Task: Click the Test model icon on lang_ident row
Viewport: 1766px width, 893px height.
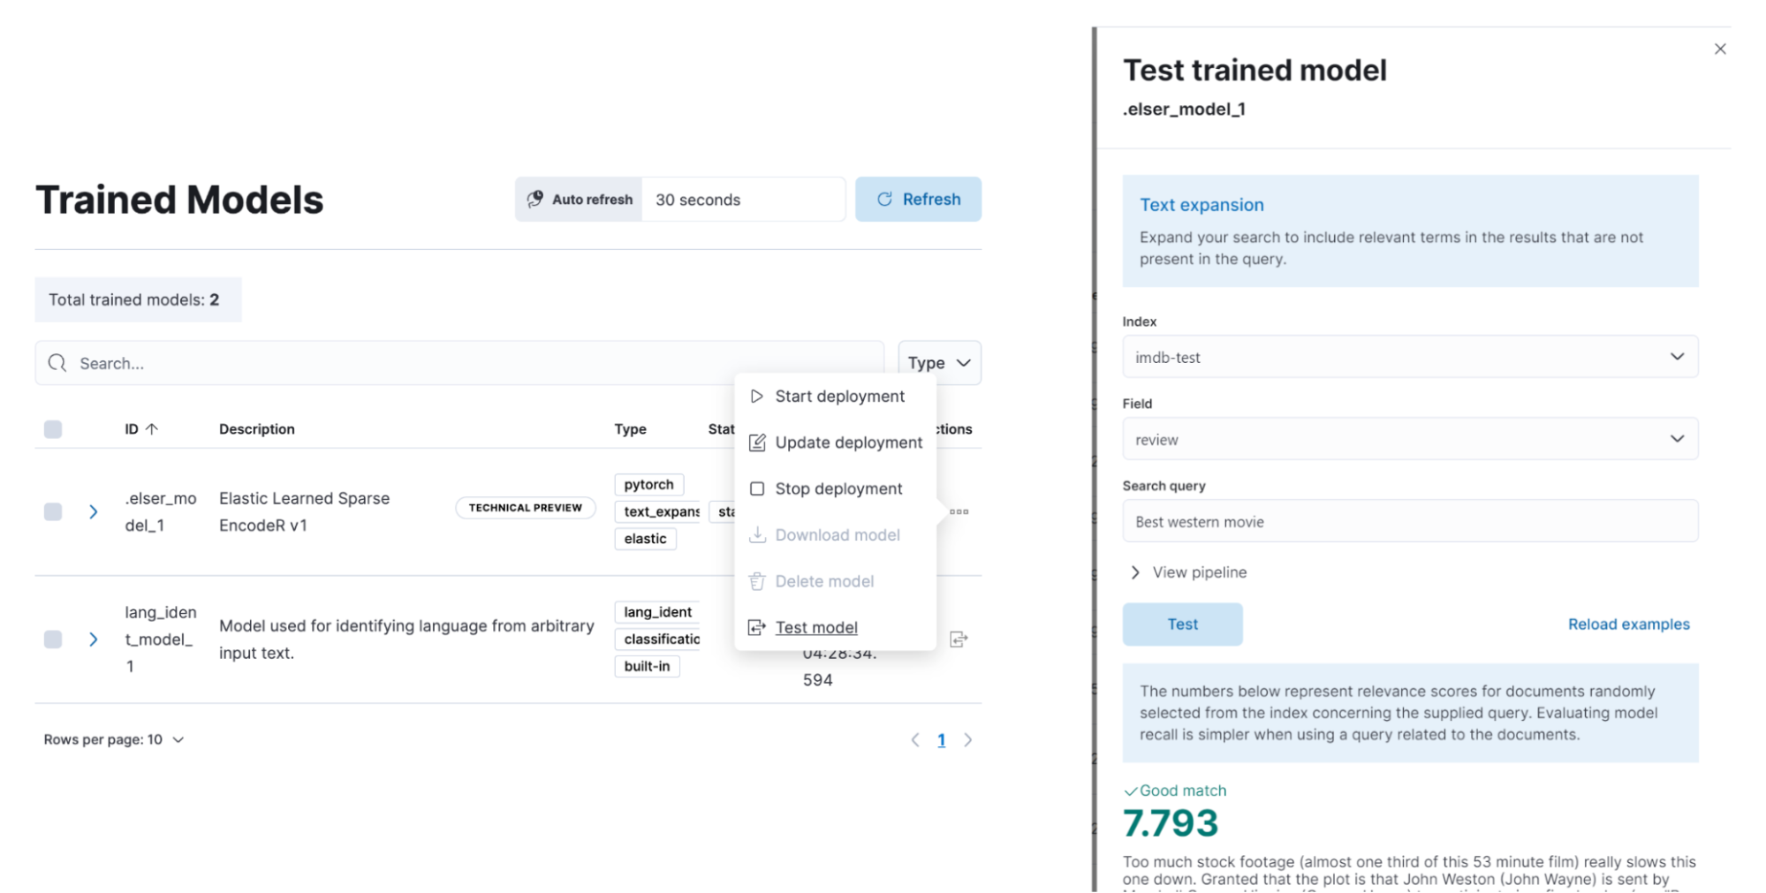Action: pyautogui.click(x=959, y=639)
